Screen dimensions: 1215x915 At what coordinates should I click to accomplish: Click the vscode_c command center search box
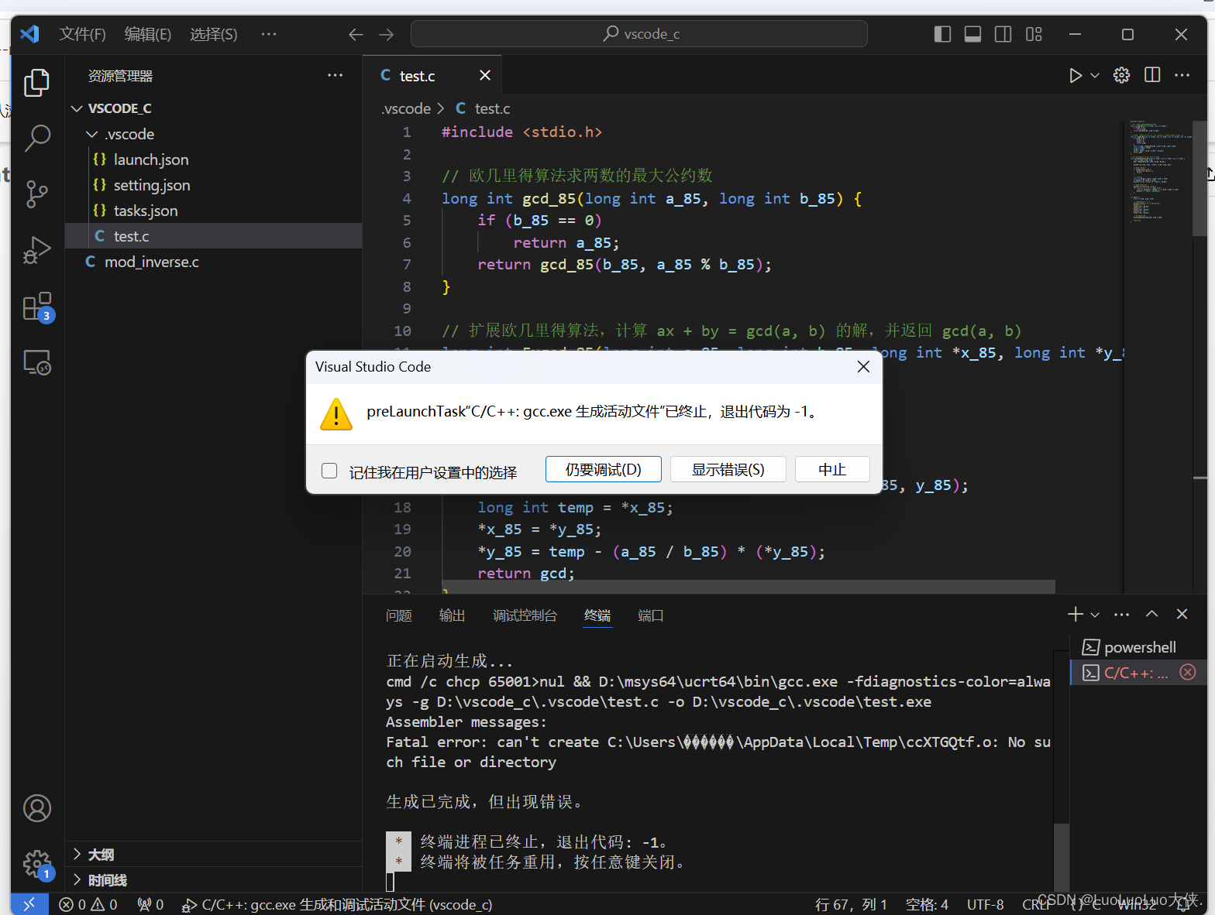[638, 34]
